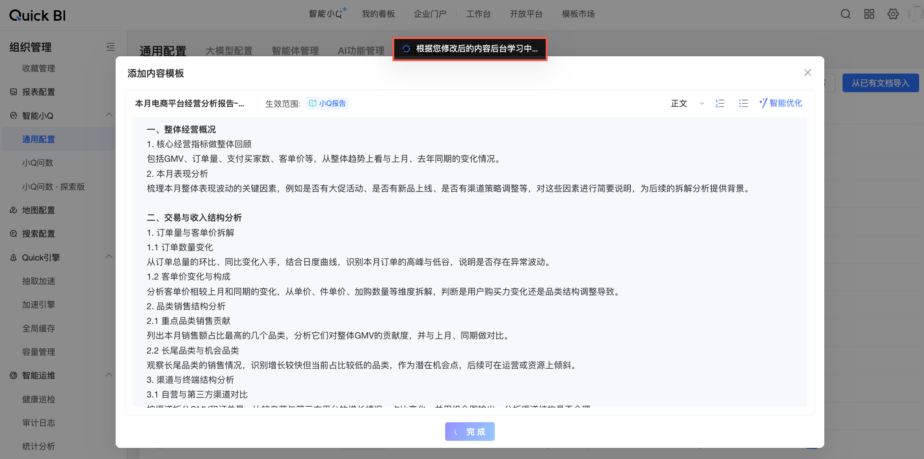Click the 报表配置 sidebar icon
This screenshot has height=459, width=924.
pyautogui.click(x=13, y=92)
